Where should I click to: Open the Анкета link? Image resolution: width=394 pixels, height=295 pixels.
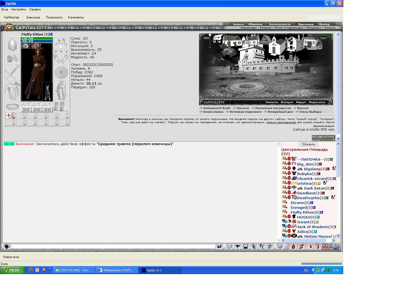(330, 28)
